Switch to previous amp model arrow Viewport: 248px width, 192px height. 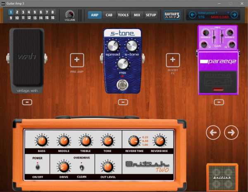213,132
